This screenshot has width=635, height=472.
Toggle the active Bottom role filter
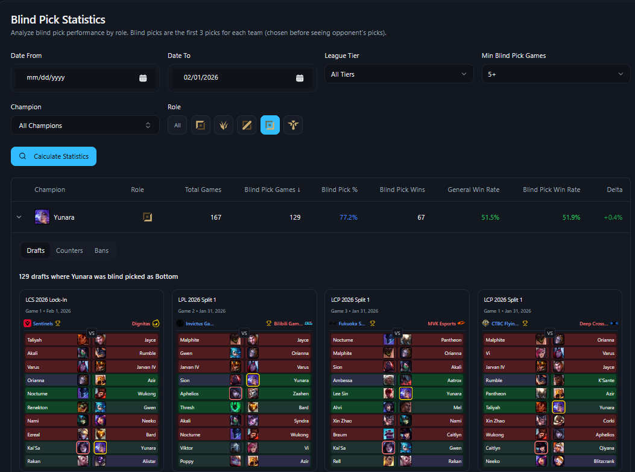click(x=270, y=126)
